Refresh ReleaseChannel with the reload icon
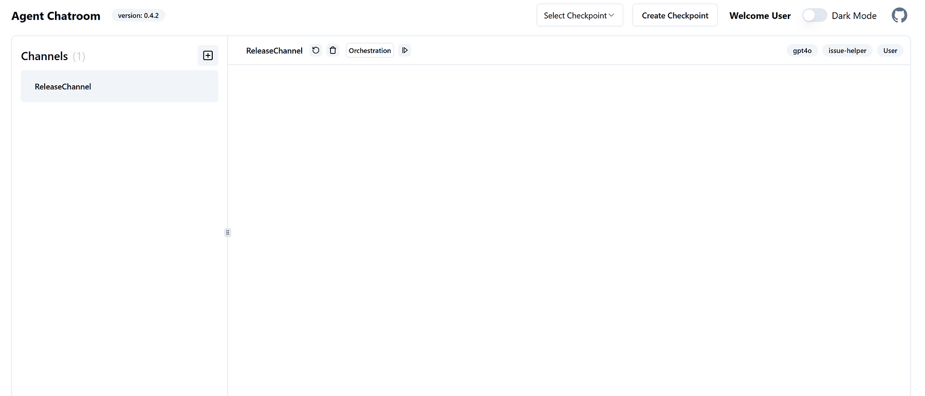This screenshot has width=925, height=396. [x=316, y=50]
